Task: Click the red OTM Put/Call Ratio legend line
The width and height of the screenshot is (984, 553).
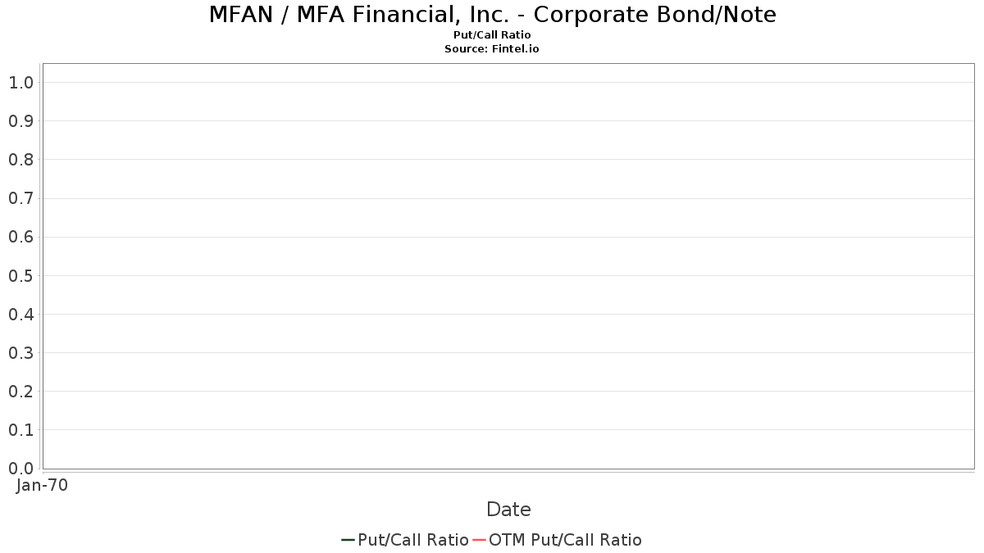Action: 480,540
